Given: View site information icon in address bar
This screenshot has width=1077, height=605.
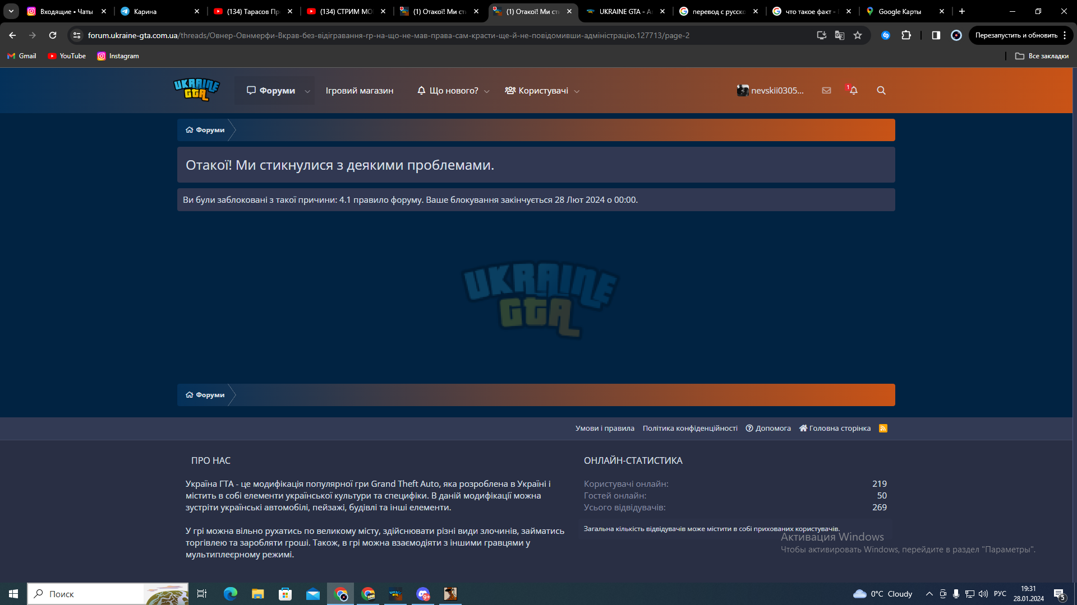Looking at the screenshot, I should [x=77, y=35].
